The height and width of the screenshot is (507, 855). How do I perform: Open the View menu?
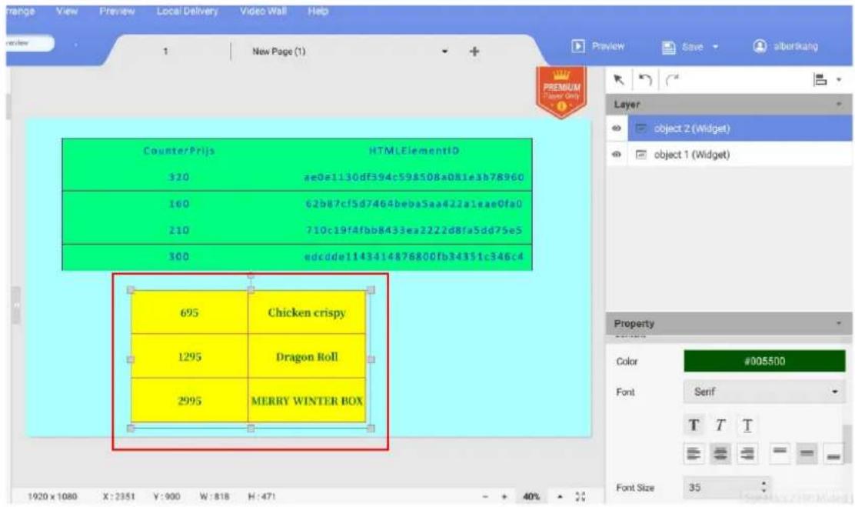click(67, 11)
